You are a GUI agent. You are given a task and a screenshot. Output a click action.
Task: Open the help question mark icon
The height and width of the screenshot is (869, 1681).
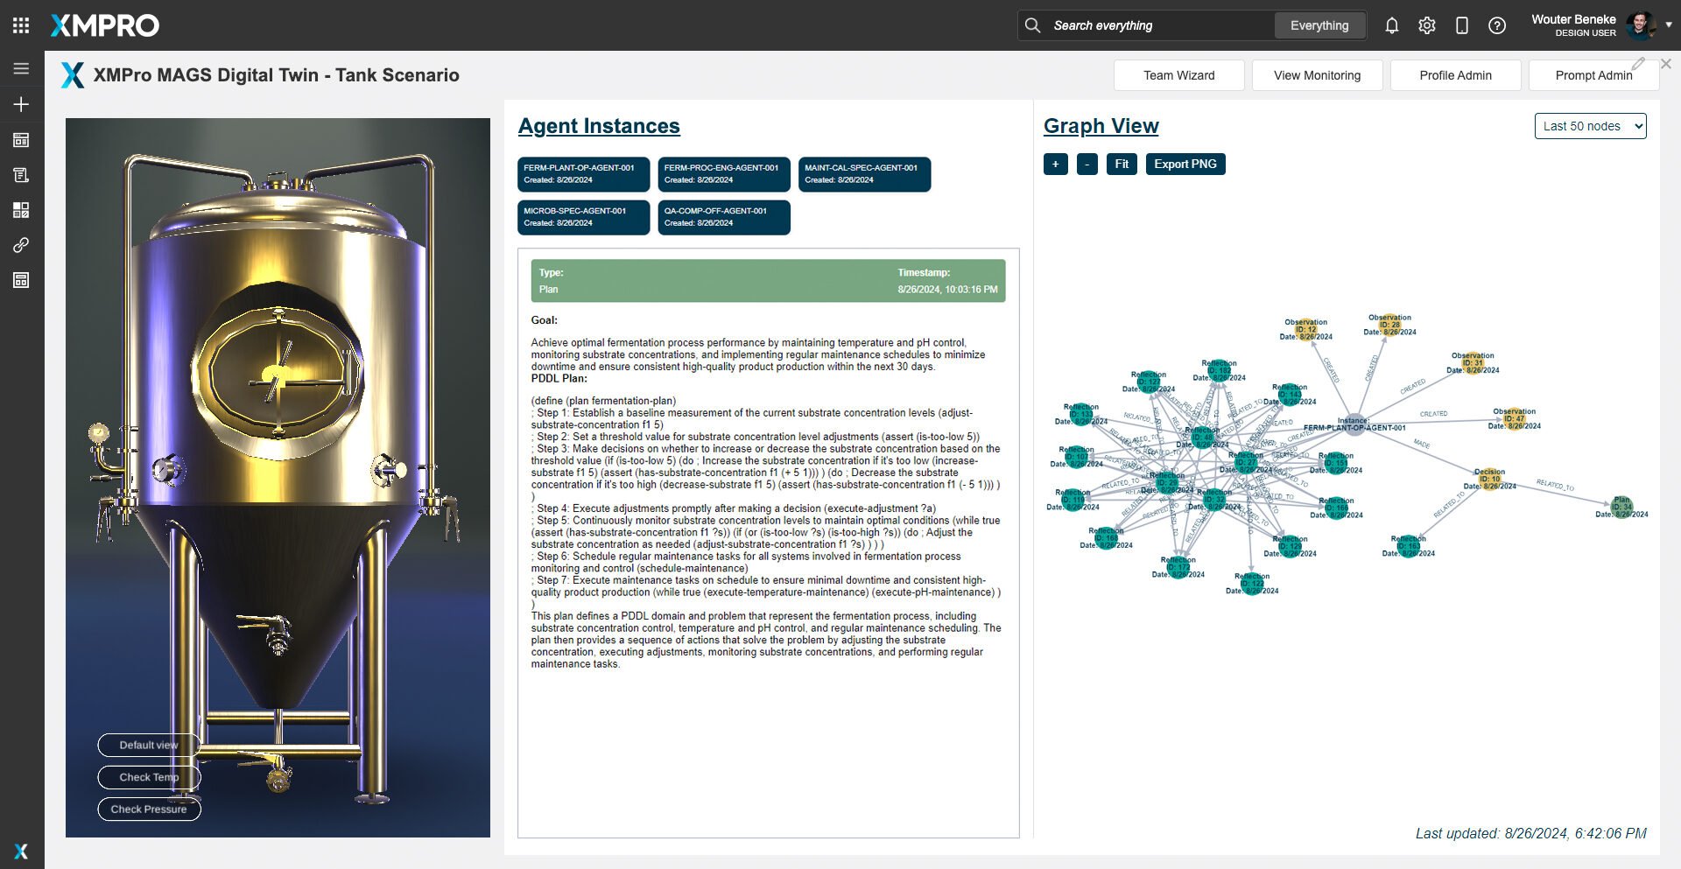click(x=1496, y=25)
